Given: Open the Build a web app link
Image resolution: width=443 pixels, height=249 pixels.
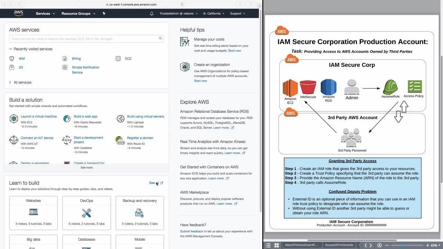Looking at the screenshot, I should point(85,117).
